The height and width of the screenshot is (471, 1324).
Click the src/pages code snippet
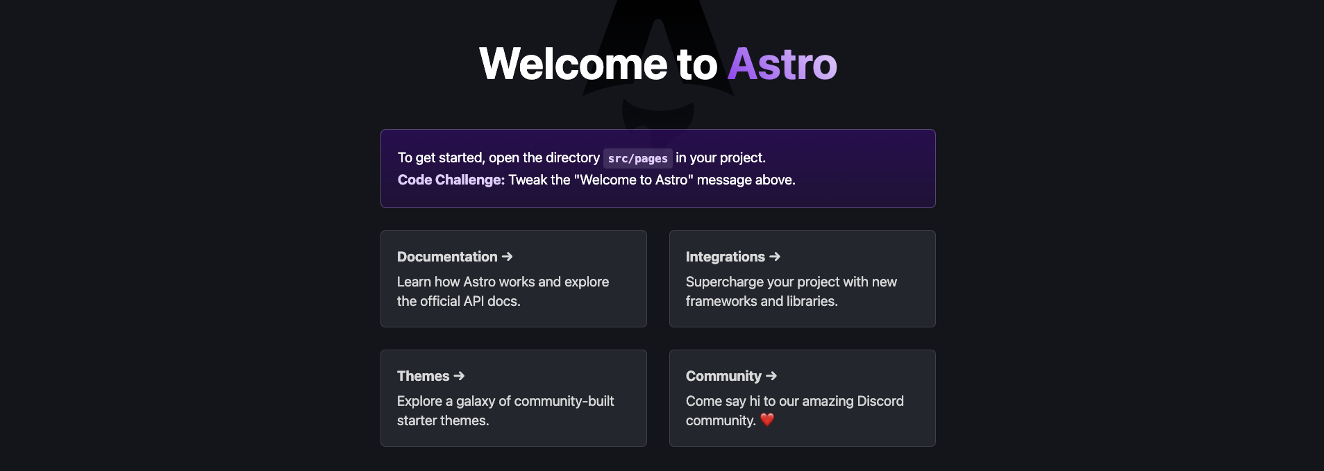click(637, 158)
